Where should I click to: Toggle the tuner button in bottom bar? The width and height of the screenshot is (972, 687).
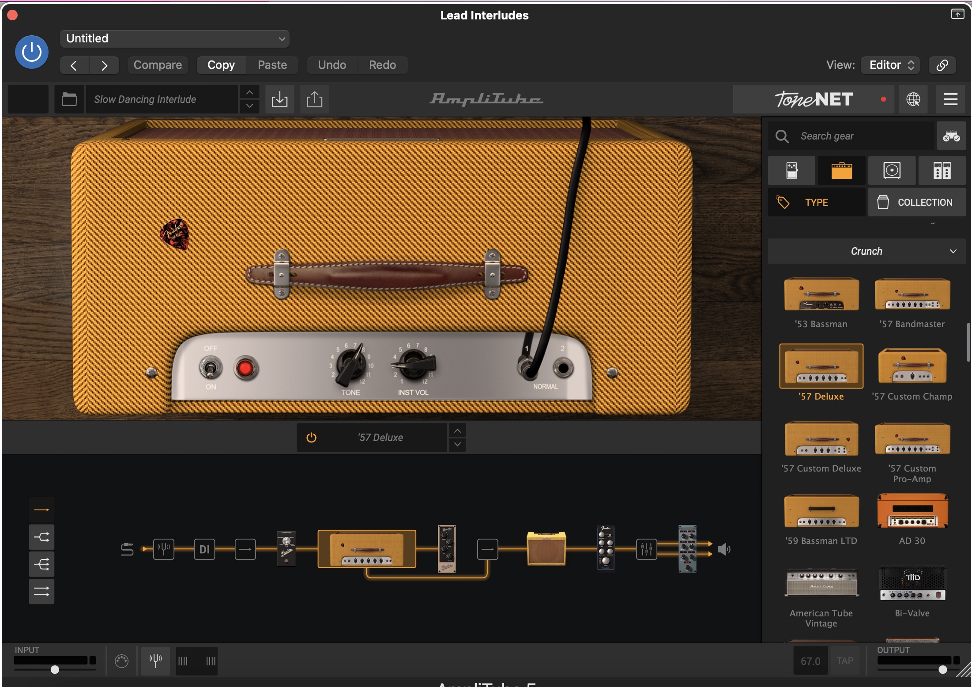(x=155, y=661)
